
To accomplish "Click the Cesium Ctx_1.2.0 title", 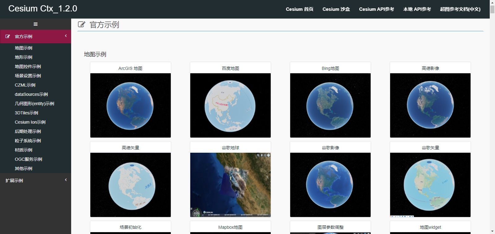I will point(43,9).
